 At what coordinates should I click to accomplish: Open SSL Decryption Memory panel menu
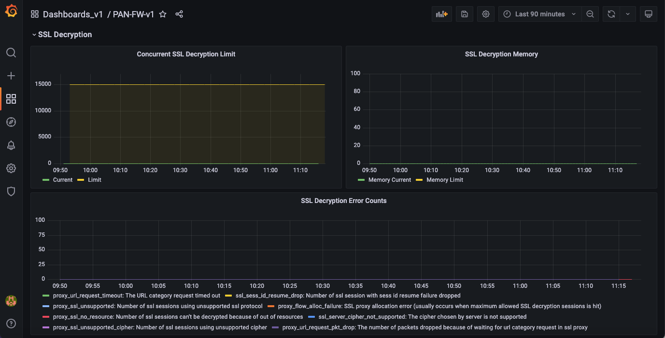501,54
